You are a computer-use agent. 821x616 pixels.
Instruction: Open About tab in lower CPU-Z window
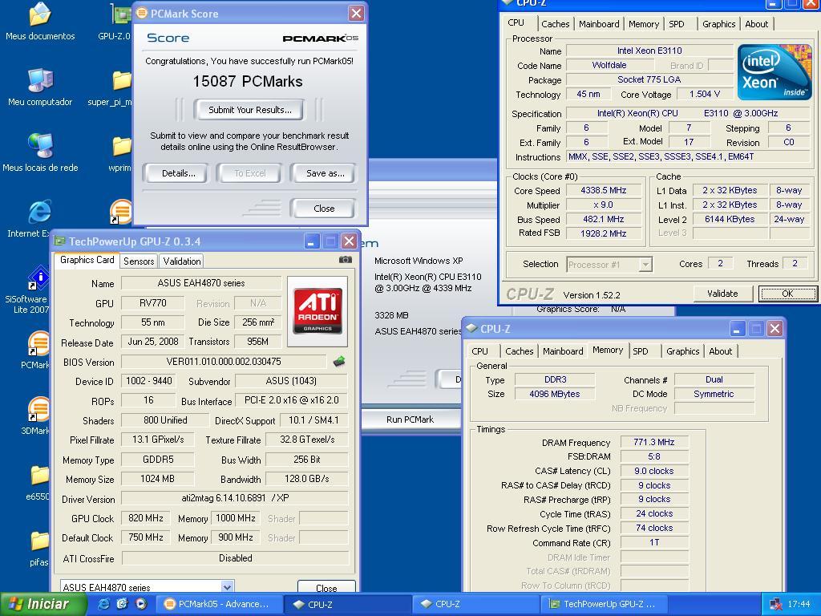tap(721, 351)
